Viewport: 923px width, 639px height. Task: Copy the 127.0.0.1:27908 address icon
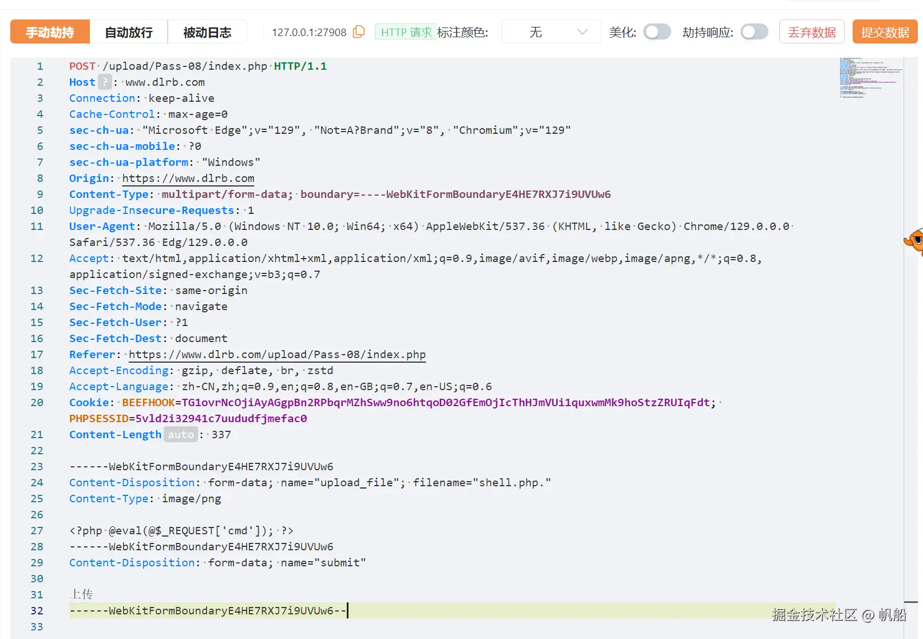tap(359, 31)
